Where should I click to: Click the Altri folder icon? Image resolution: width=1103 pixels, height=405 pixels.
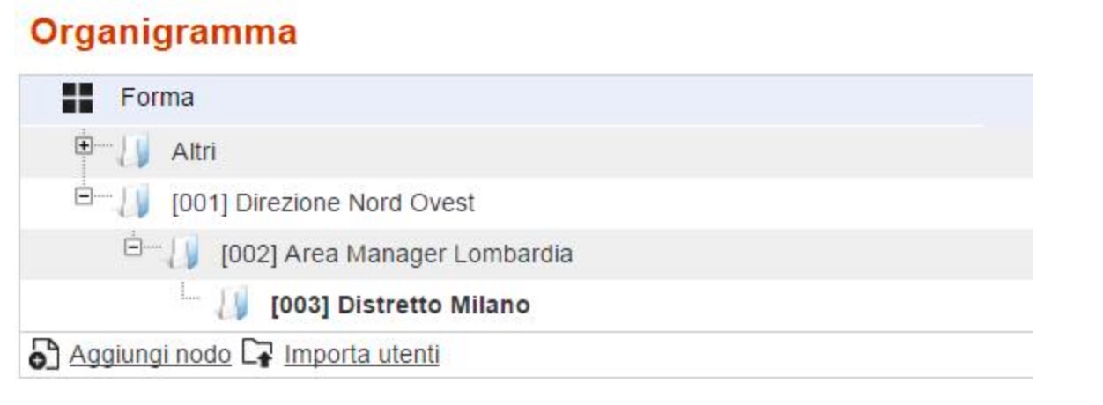(136, 152)
